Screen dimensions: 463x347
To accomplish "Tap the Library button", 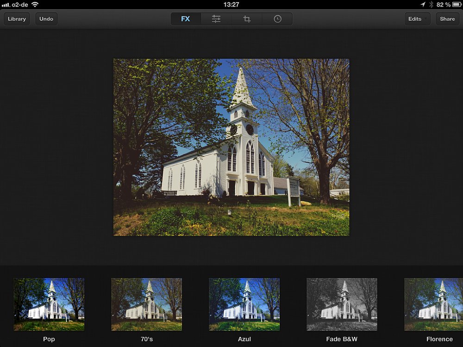I will [x=17, y=19].
